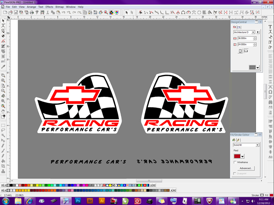Pick black swatch in top color palette
This screenshot has height=205, width=274.
(x=11, y=185)
